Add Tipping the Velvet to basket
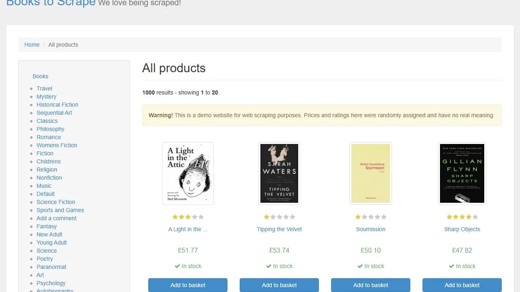Viewport: 520px width, 292px height. (x=279, y=285)
